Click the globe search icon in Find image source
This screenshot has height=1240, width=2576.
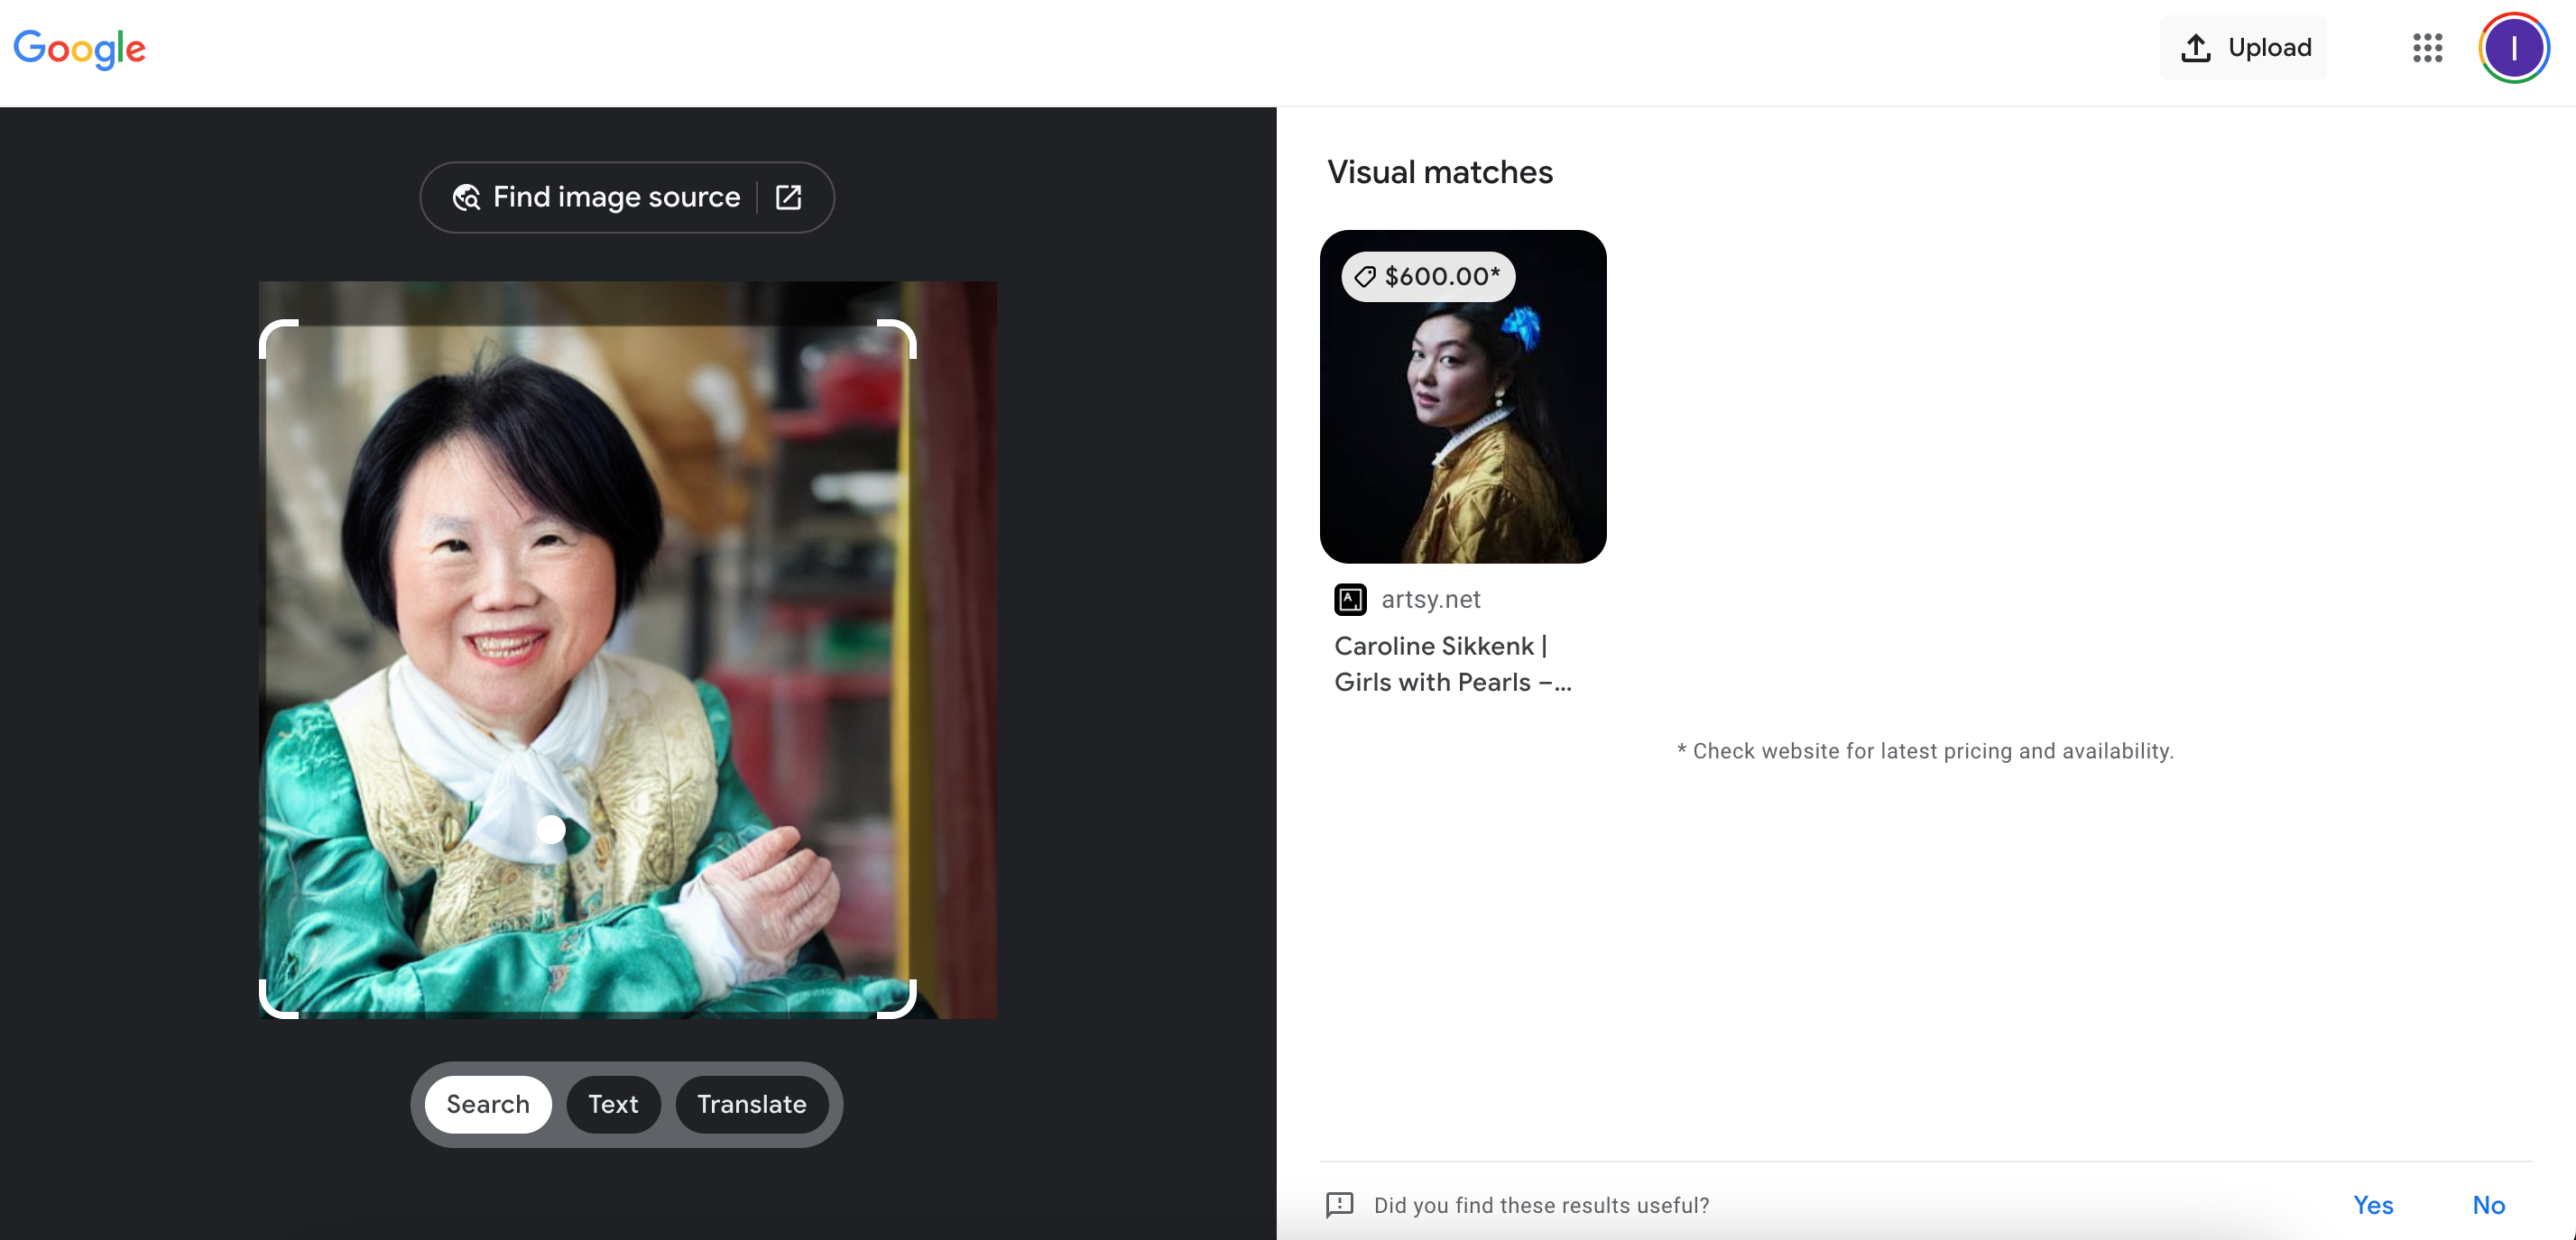pyautogui.click(x=466, y=197)
